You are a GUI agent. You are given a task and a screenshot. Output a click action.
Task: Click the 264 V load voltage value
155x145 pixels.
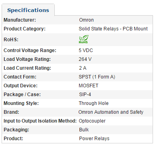coord(85,59)
